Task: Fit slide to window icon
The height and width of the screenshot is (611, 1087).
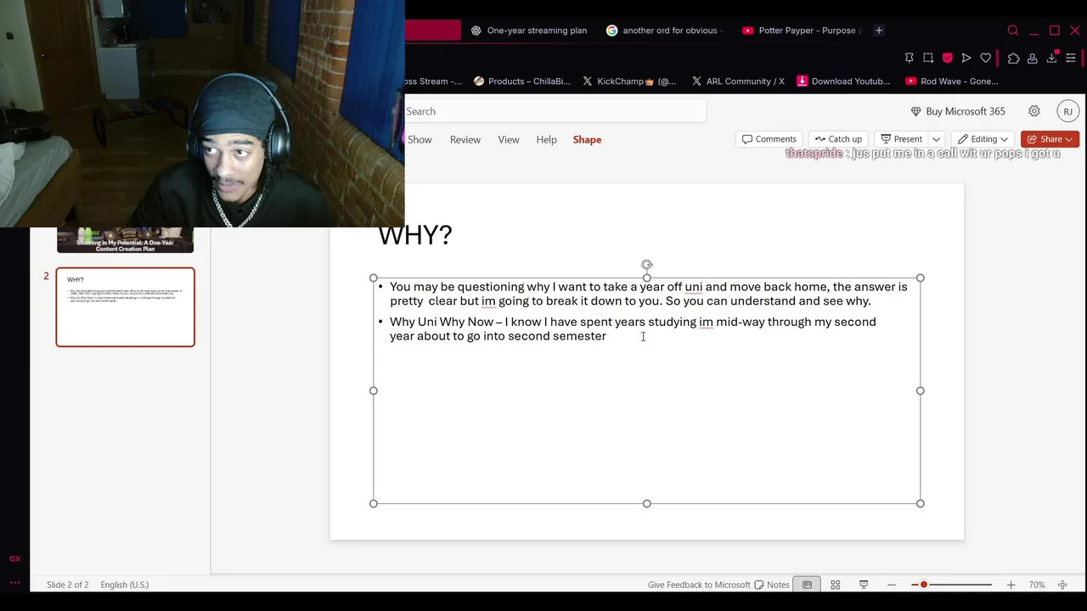Action: pyautogui.click(x=1062, y=585)
